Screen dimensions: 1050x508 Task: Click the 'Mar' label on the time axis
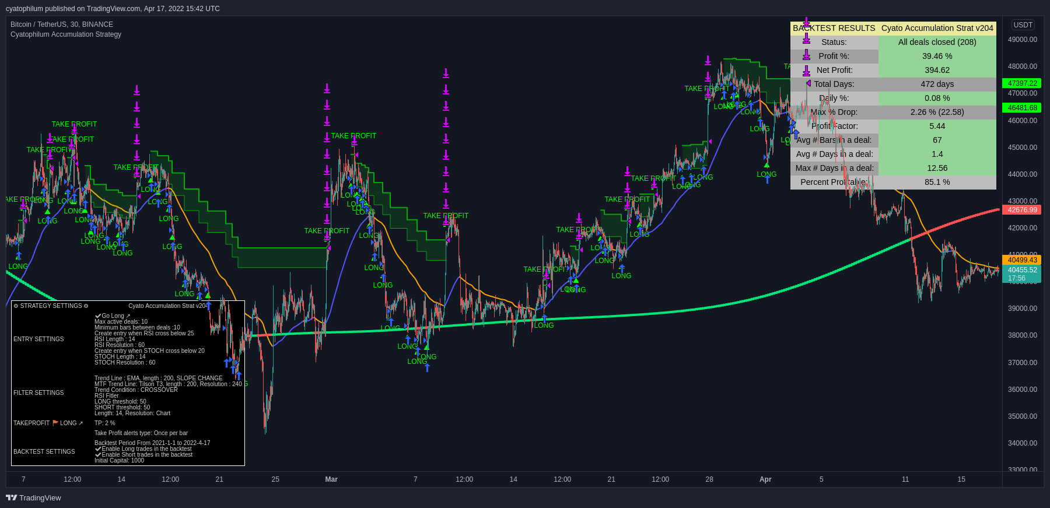[x=331, y=479]
